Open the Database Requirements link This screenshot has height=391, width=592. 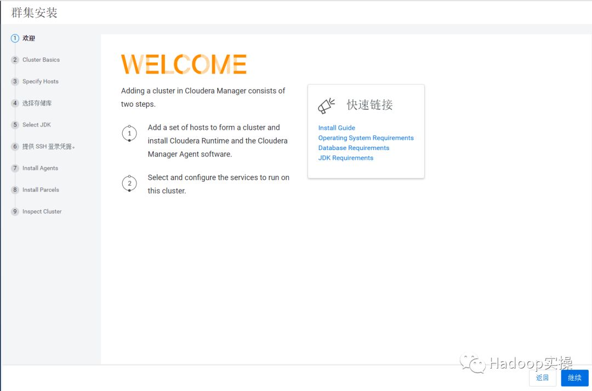click(354, 148)
